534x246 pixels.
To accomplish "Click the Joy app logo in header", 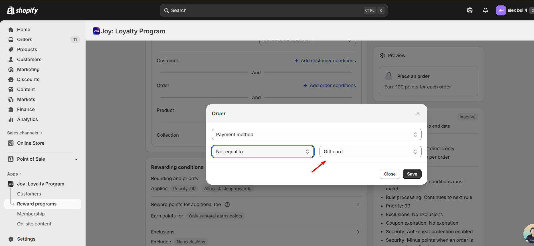I will pos(96,31).
